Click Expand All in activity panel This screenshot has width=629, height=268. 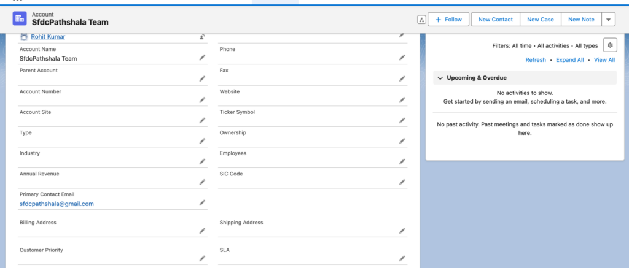(x=569, y=59)
